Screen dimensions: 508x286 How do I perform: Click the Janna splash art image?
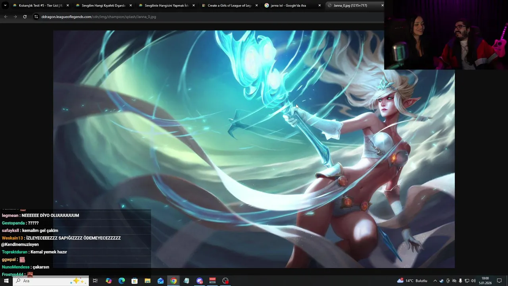(254, 149)
